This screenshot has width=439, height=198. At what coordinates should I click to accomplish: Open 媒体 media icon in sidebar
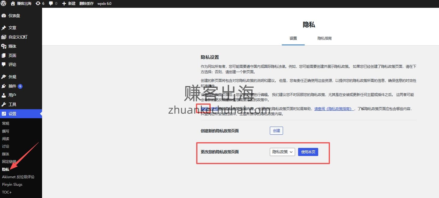pyautogui.click(x=4, y=46)
